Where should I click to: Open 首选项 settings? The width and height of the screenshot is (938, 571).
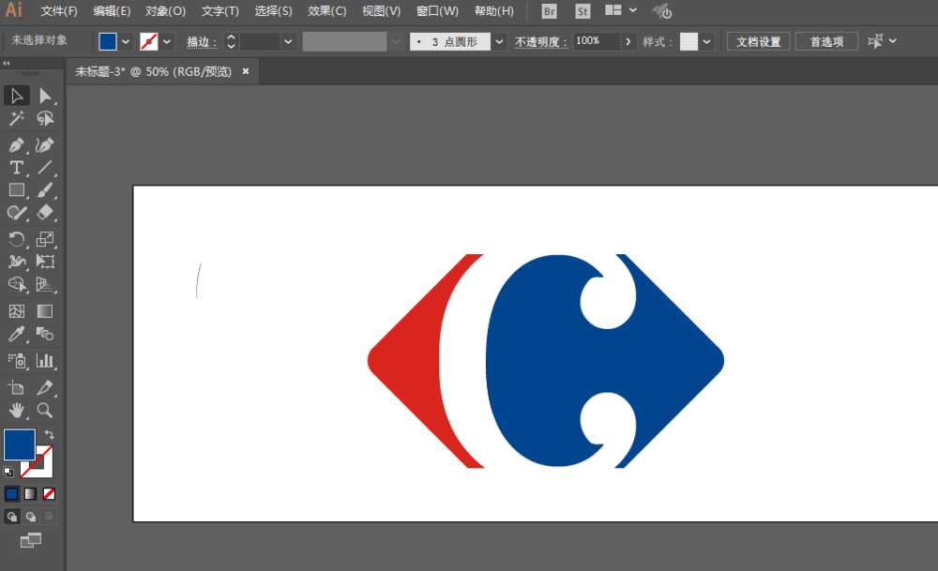pyautogui.click(x=825, y=41)
